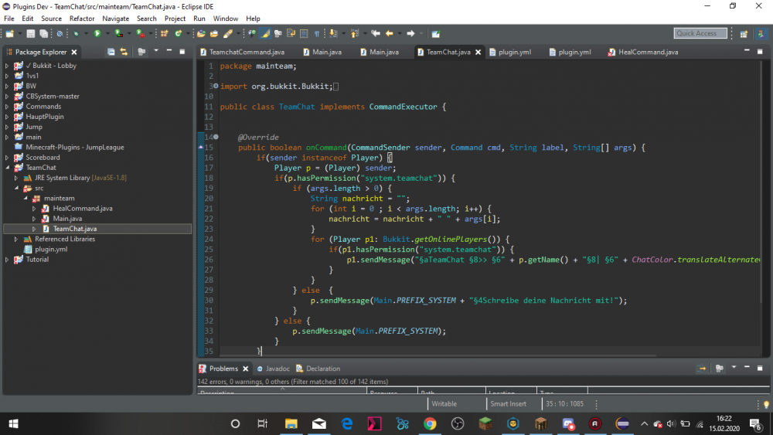This screenshot has height=435, width=773.
Task: Click the Search flashlight icon
Action: click(x=228, y=33)
